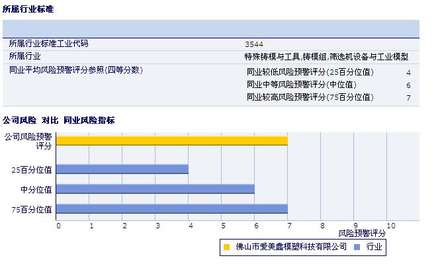Viewport: 440px width, 264px height.
Task: Click the 公司风险 对比 同业风险指标 heading
Action: 59,120
